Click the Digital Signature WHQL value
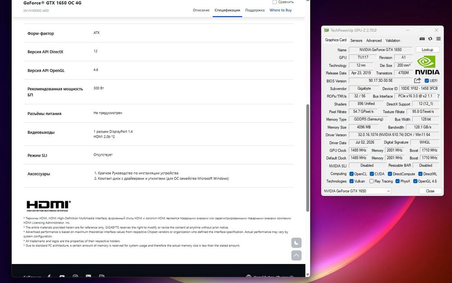Screen dimensions: 452x283 [425, 142]
